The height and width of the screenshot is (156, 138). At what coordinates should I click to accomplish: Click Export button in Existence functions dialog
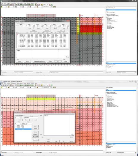pos(20,62)
